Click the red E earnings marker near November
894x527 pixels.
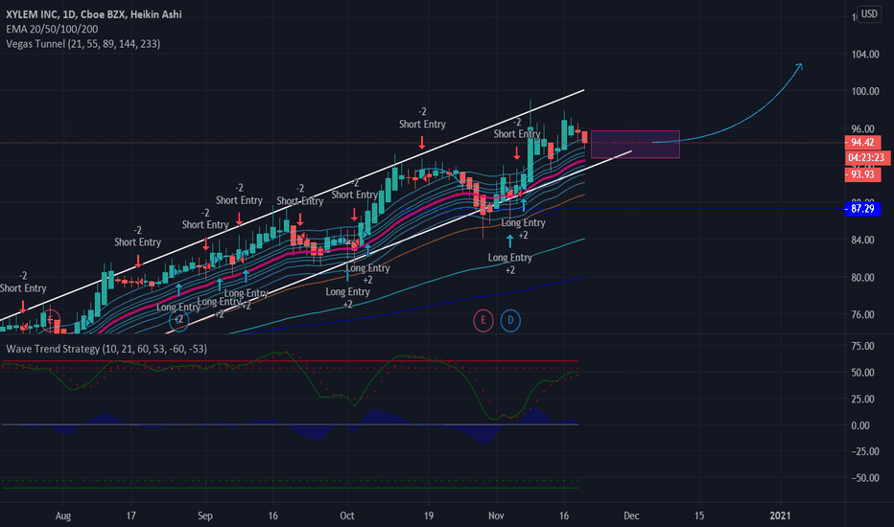[482, 320]
